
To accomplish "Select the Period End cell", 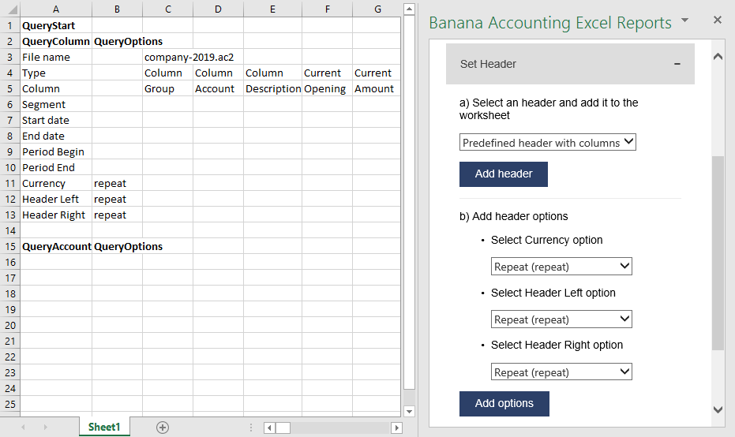I will (x=56, y=168).
